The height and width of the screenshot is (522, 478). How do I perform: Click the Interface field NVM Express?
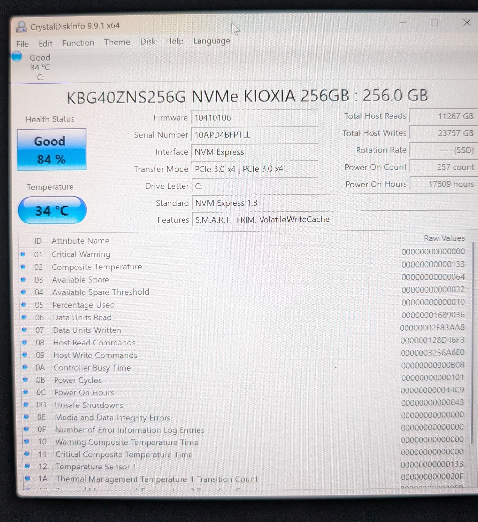coord(255,152)
